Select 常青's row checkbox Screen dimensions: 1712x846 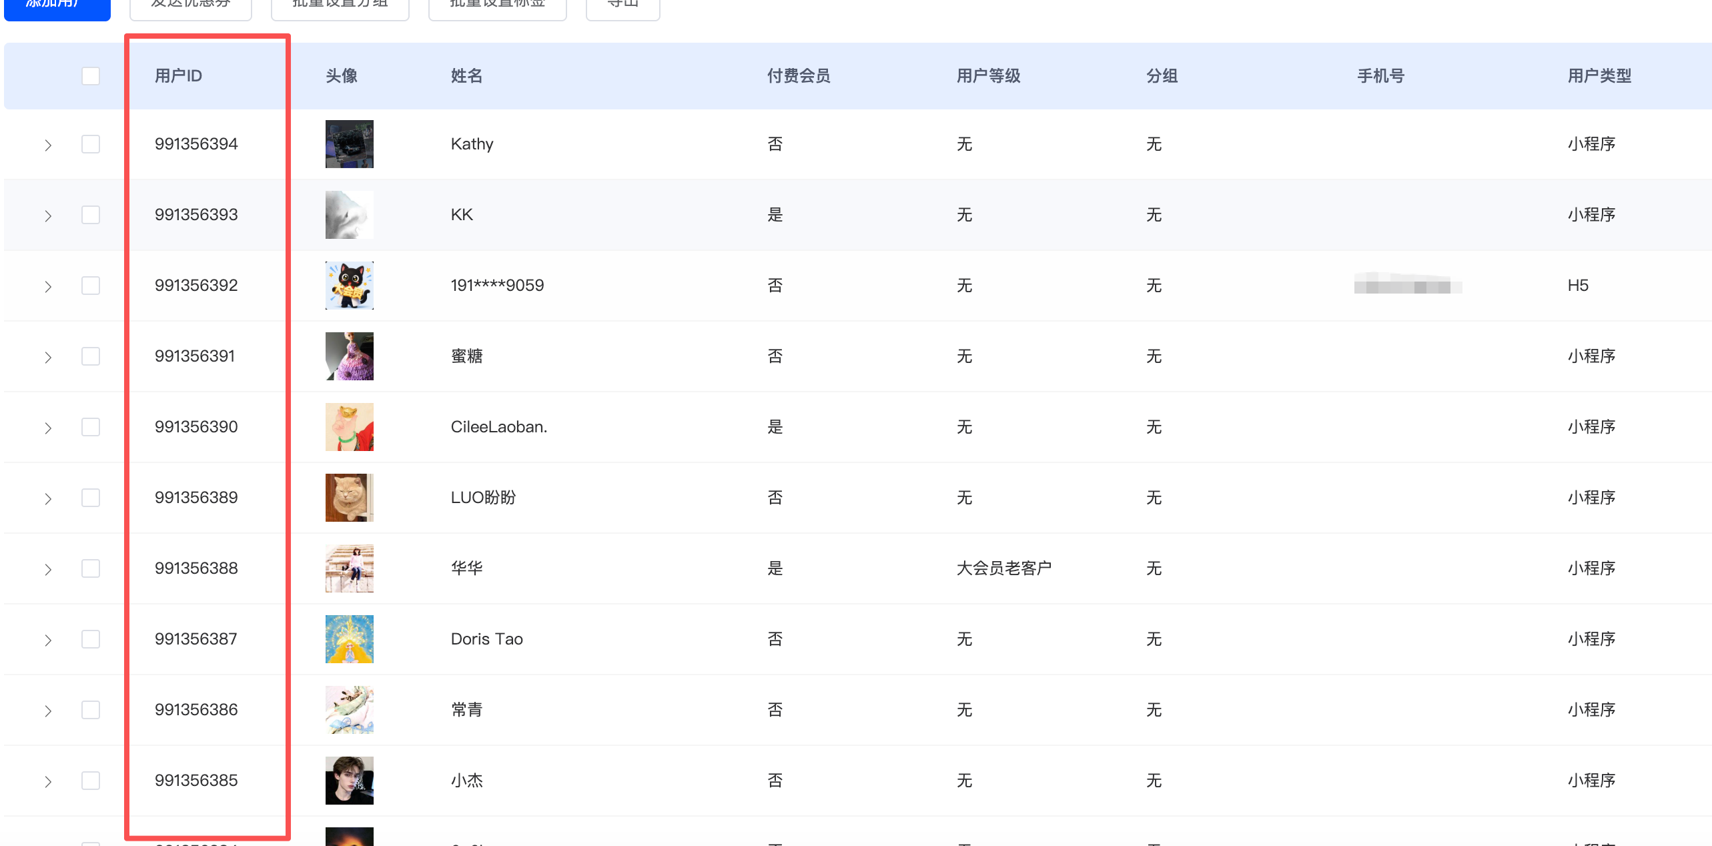pos(91,710)
